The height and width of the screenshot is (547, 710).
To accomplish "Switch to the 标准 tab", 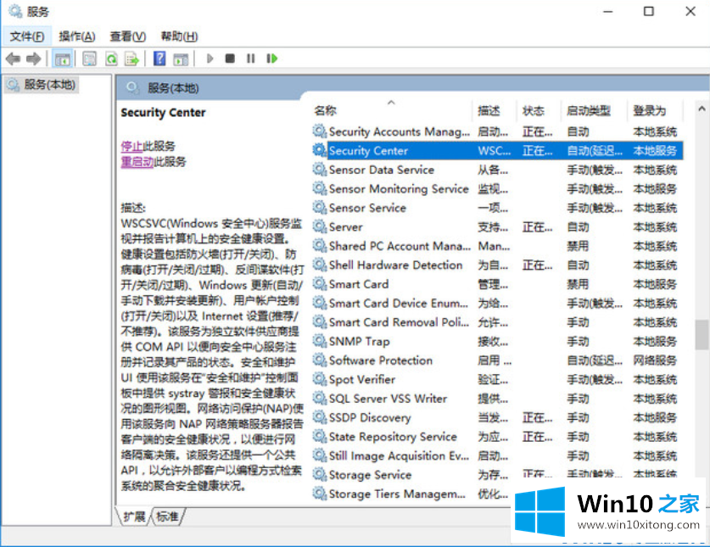I will (168, 516).
